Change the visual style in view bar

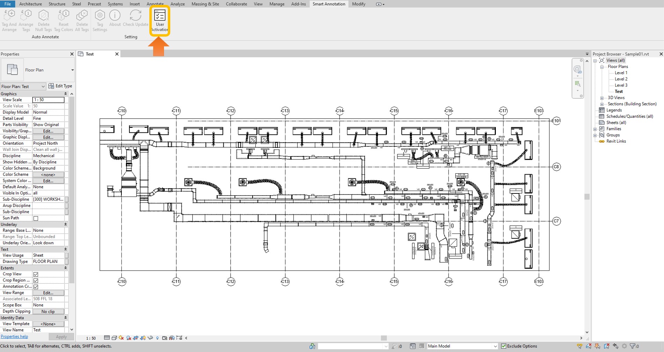(x=114, y=338)
